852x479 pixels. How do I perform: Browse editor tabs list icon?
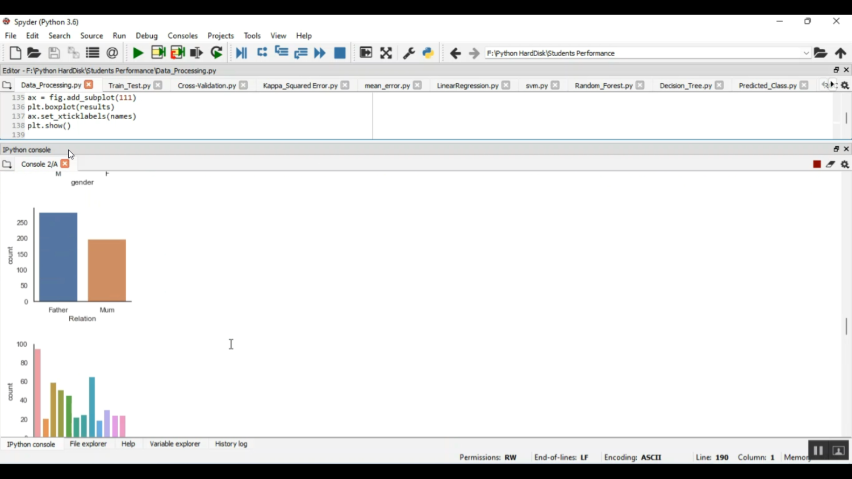(7, 85)
